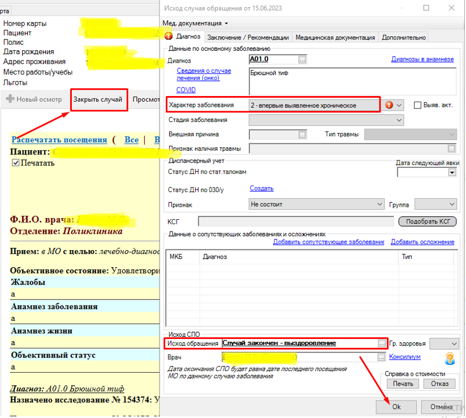The height and width of the screenshot is (418, 466).
Task: Maximize the Исход случая обращения window
Action: tap(426, 8)
